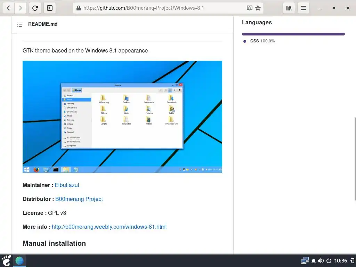The height and width of the screenshot is (267, 356).
Task: Click the purple CSS language bar
Action: tap(293, 34)
